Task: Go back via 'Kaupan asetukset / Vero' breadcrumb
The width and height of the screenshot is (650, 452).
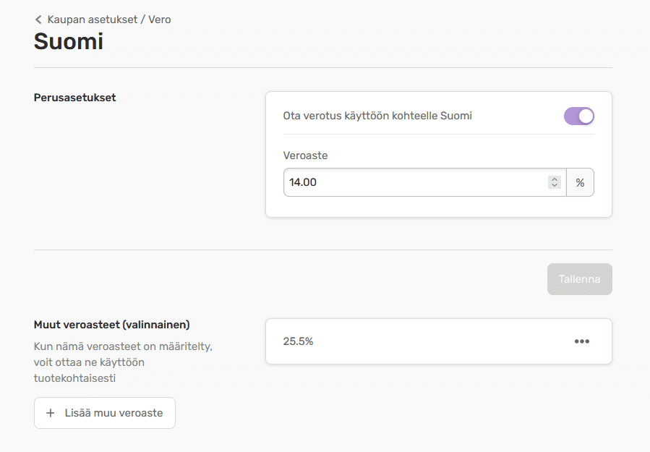Action: pyautogui.click(x=108, y=20)
